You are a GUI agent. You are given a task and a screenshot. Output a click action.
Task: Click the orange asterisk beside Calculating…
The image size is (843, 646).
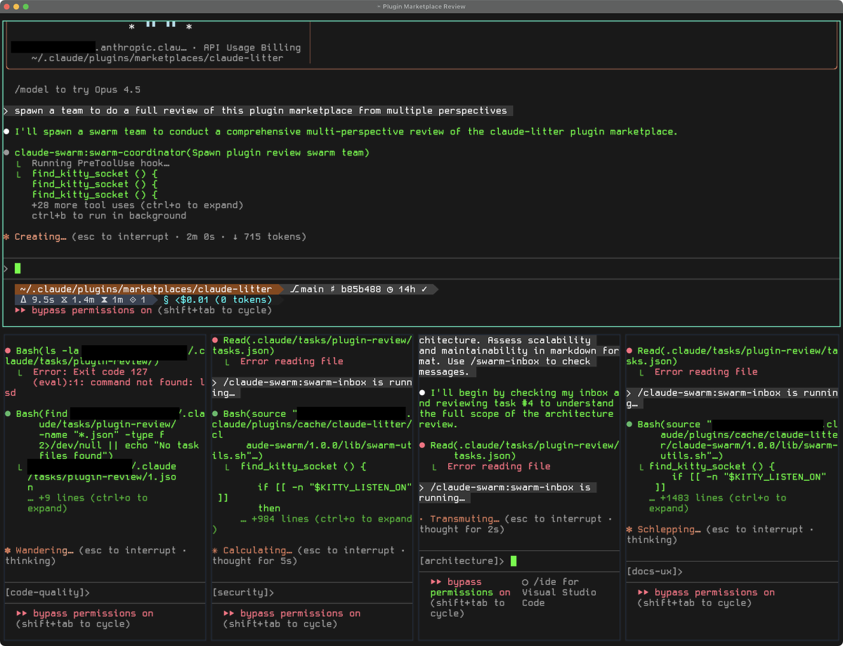(x=216, y=550)
